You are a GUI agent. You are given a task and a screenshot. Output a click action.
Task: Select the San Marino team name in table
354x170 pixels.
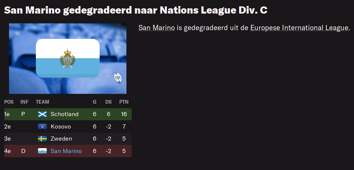click(x=66, y=151)
